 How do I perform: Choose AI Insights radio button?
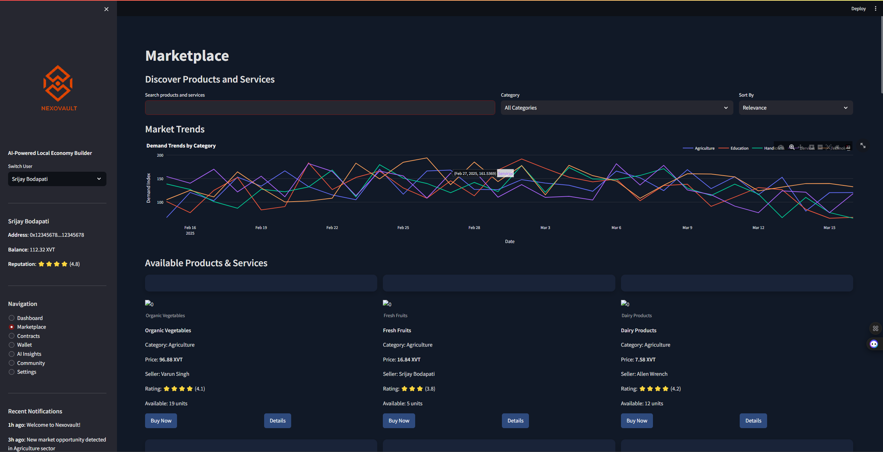pos(12,354)
